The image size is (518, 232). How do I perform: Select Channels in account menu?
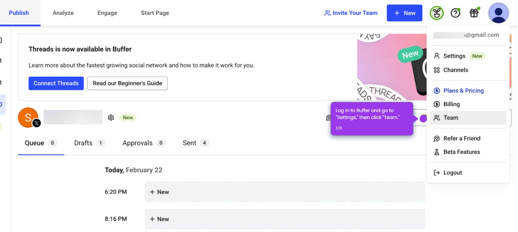tap(468, 70)
